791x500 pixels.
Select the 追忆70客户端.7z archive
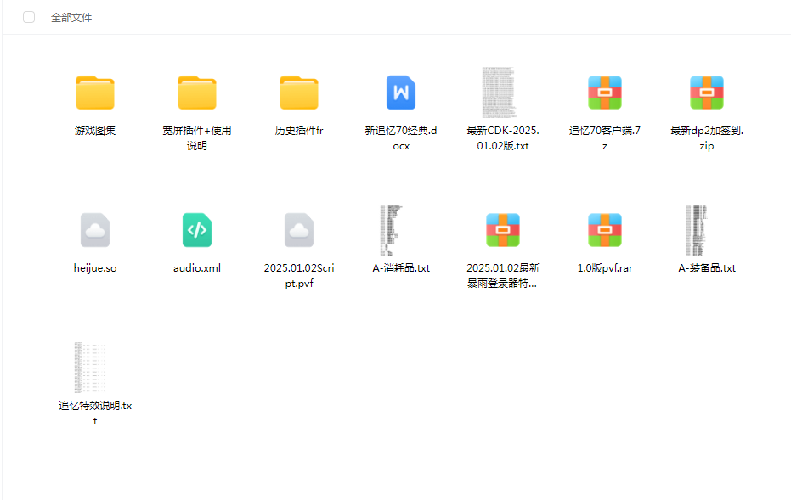click(x=604, y=92)
